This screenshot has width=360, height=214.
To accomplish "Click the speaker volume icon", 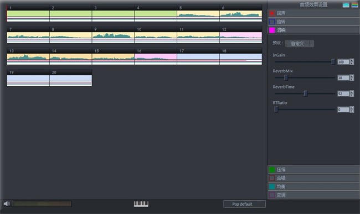I will pyautogui.click(x=7, y=203).
